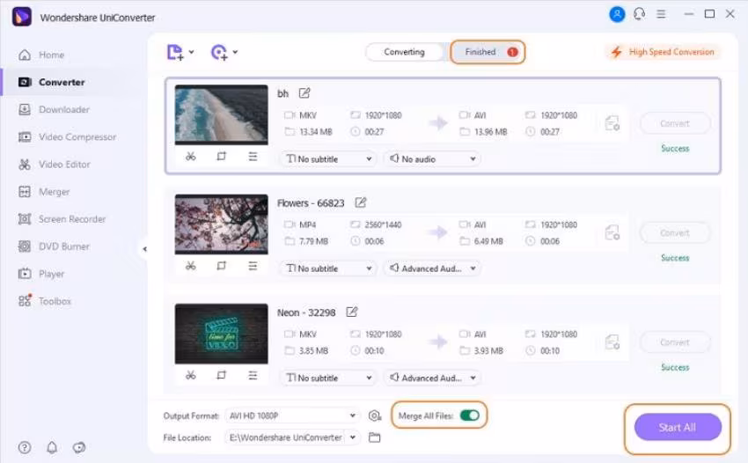The height and width of the screenshot is (463, 748).
Task: Browse output folder icon
Action: [x=375, y=437]
